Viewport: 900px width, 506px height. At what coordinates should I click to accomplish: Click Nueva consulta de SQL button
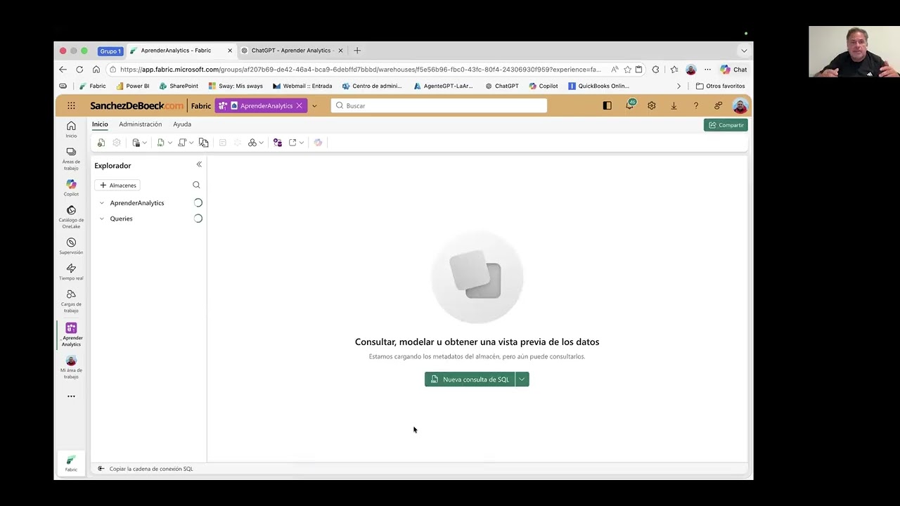tap(470, 379)
